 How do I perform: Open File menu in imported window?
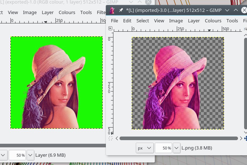pos(114,21)
